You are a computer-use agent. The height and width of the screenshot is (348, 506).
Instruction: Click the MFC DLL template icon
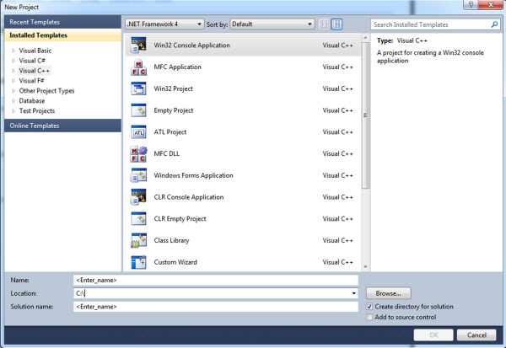[138, 154]
